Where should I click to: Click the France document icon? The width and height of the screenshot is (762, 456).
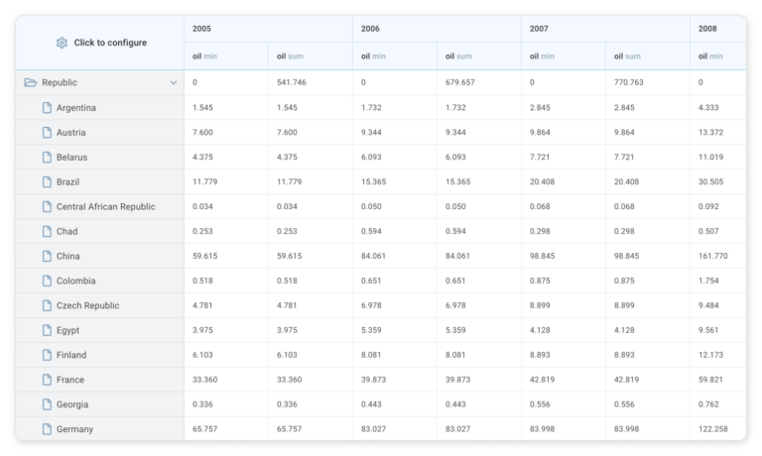(x=47, y=381)
